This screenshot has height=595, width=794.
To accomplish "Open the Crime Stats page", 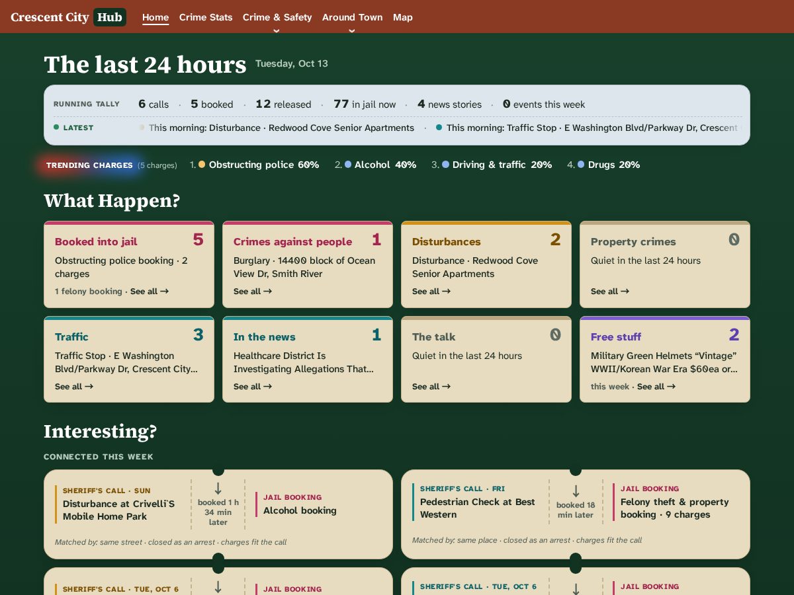I will (206, 17).
